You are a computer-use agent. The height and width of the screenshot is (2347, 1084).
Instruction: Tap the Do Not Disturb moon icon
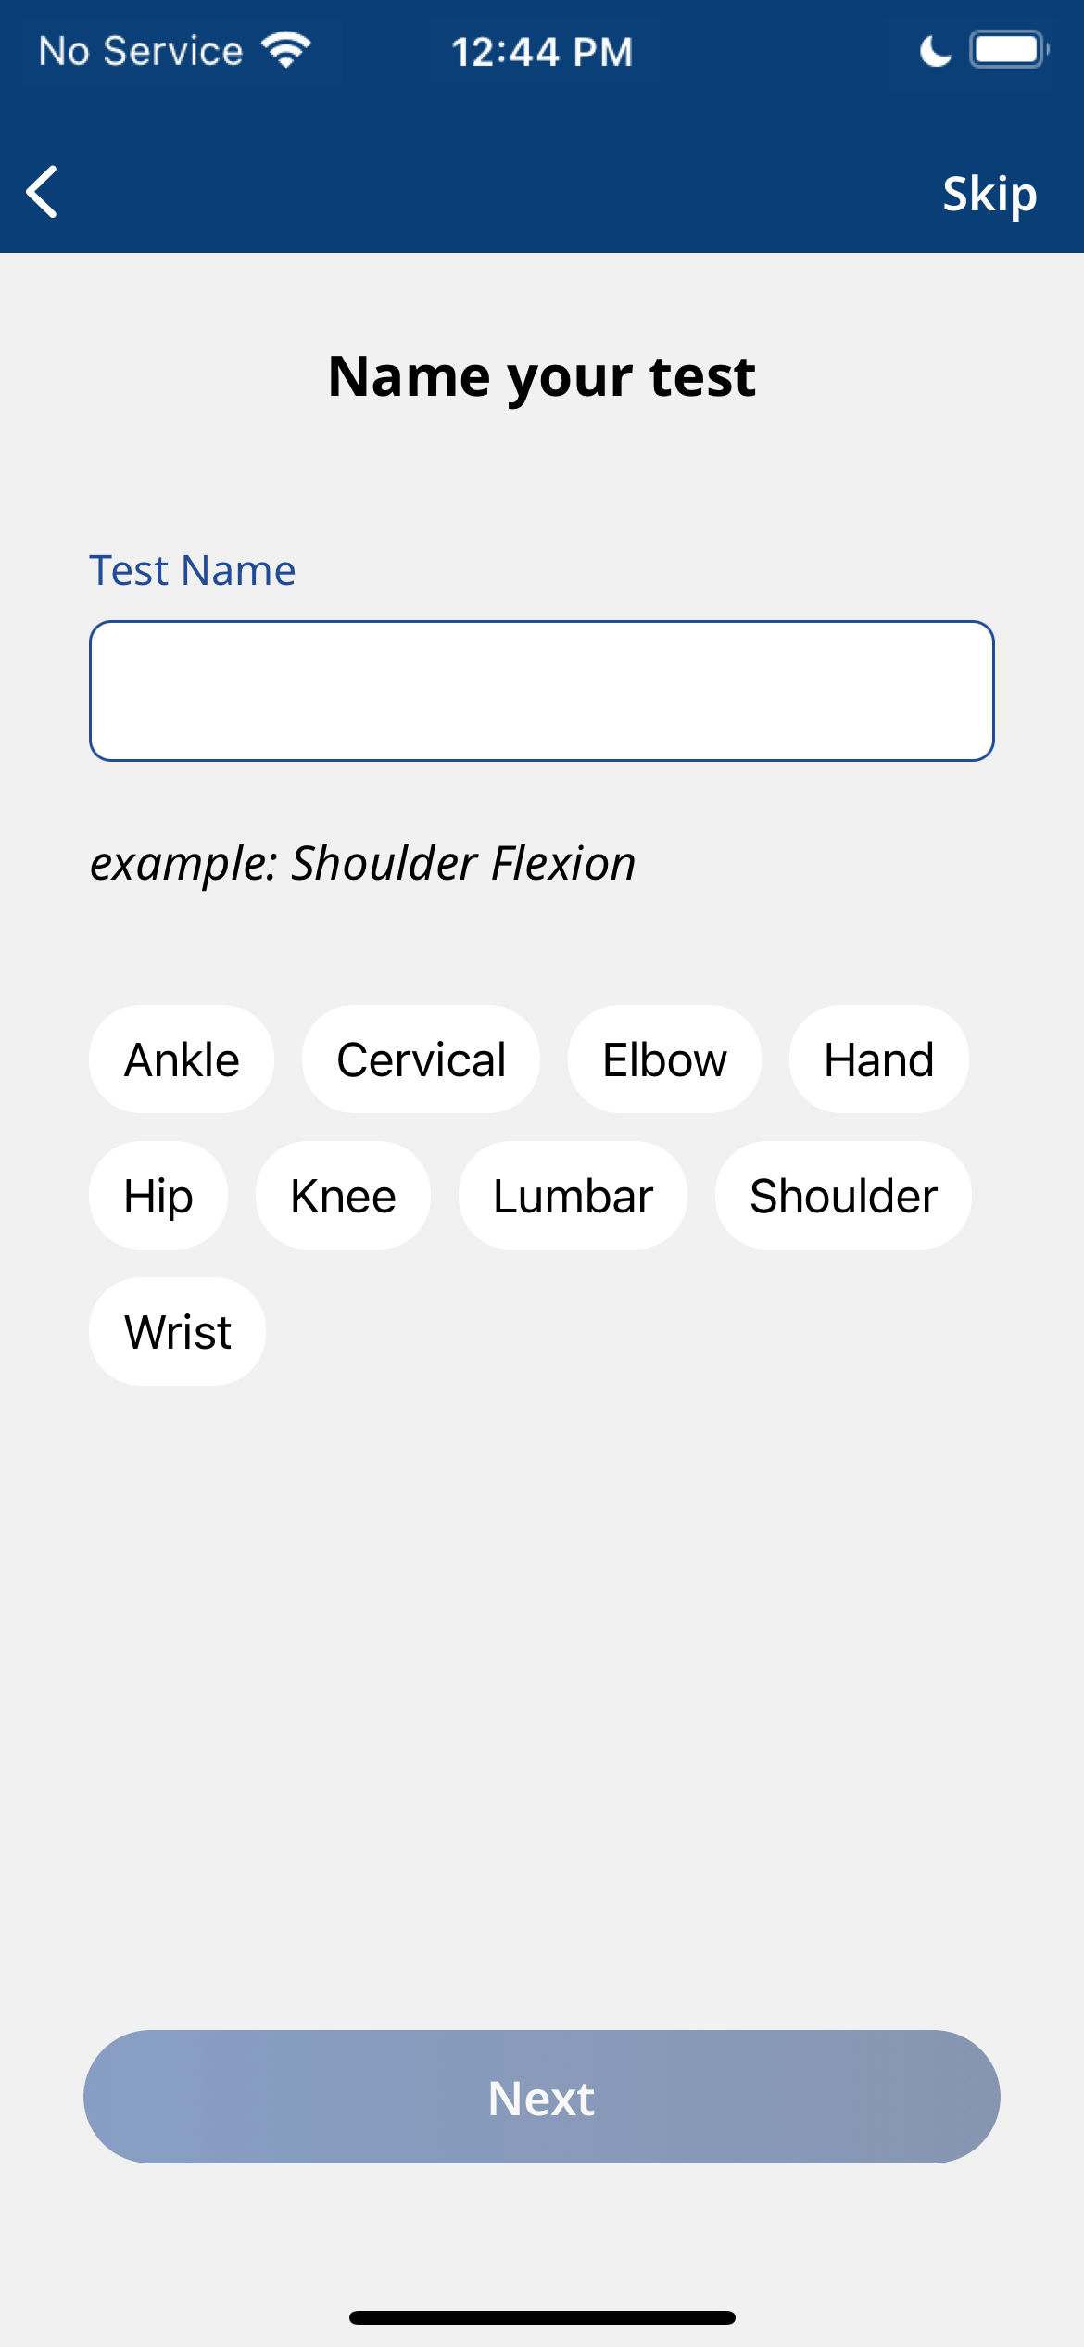click(935, 51)
